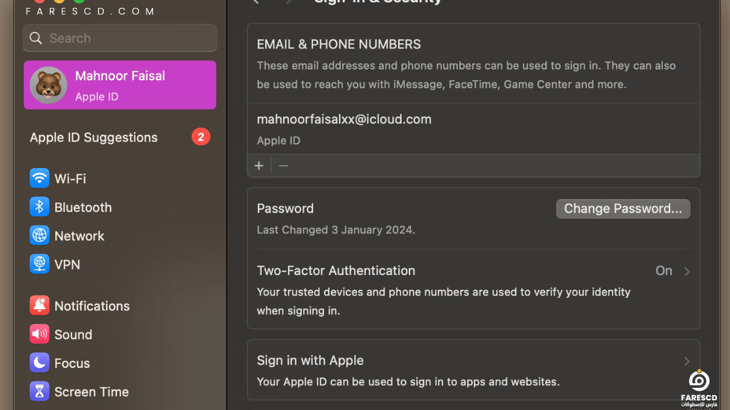The height and width of the screenshot is (410, 730).
Task: Go to Network settings label
Action: click(x=79, y=236)
